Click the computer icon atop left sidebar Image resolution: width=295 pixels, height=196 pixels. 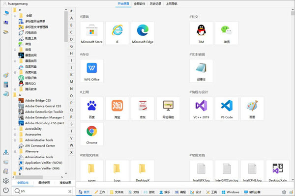point(6,13)
